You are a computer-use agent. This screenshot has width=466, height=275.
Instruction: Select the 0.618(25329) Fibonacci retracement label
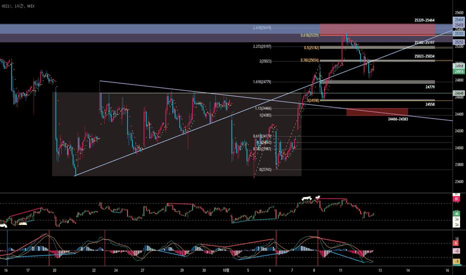(x=309, y=35)
